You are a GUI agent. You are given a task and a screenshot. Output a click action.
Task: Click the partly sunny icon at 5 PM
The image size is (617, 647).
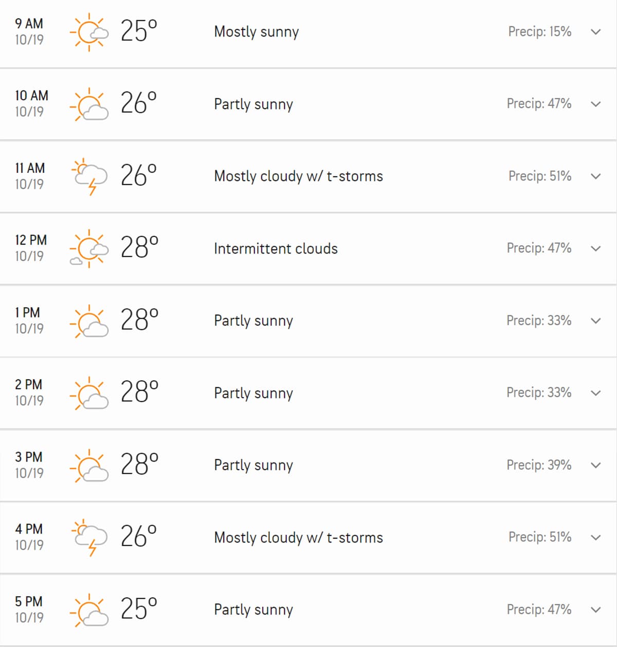(x=89, y=610)
